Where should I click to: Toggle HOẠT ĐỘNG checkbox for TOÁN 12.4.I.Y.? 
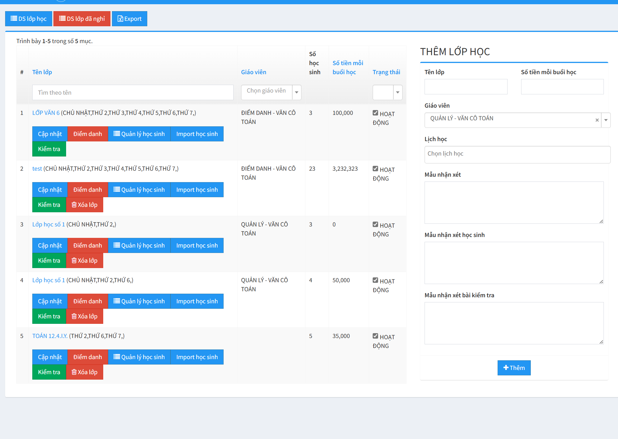pos(375,336)
